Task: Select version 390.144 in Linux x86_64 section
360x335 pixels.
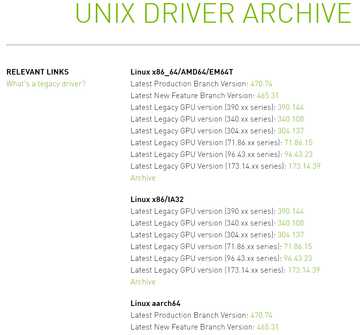Action: point(291,107)
